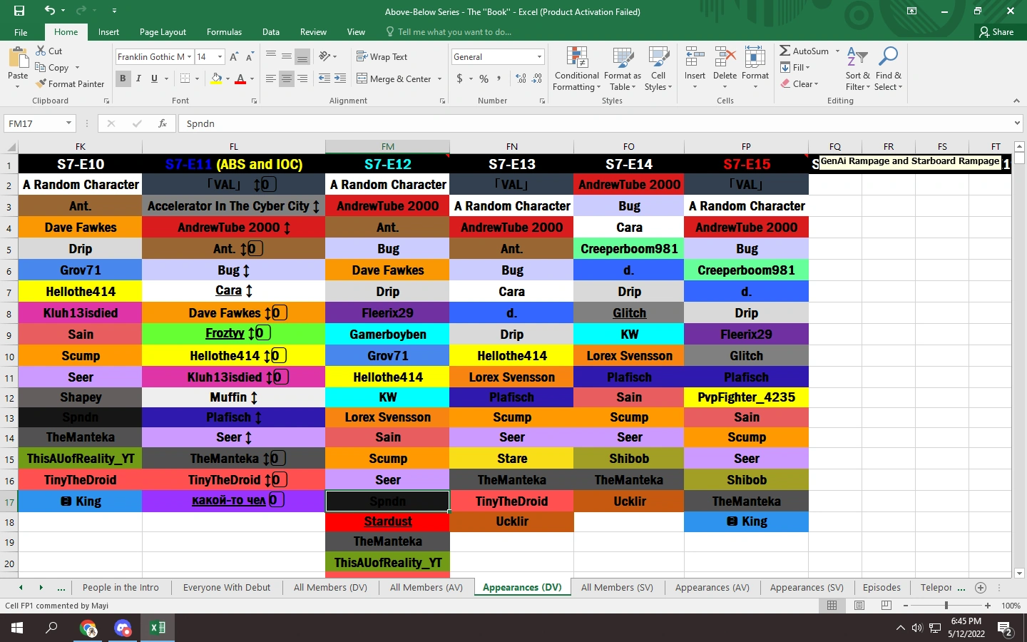Toggle Center horizontal alignment
This screenshot has width=1027, height=642.
pos(286,78)
